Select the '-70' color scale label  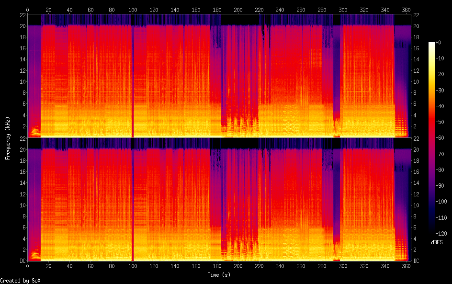click(x=440, y=154)
